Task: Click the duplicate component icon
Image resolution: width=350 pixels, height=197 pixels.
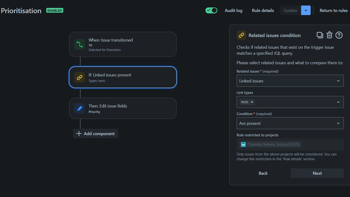Action: (320, 35)
